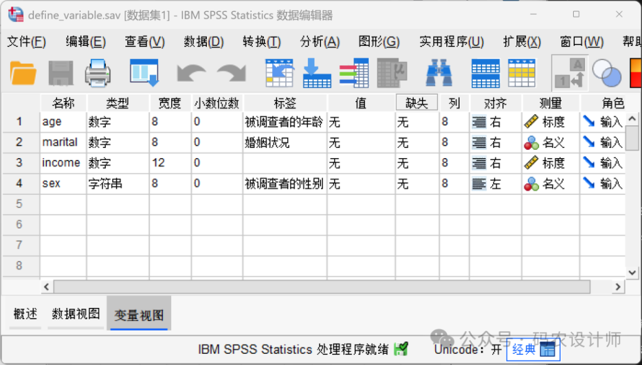Click the Go to case toolbar icon

tap(280, 73)
